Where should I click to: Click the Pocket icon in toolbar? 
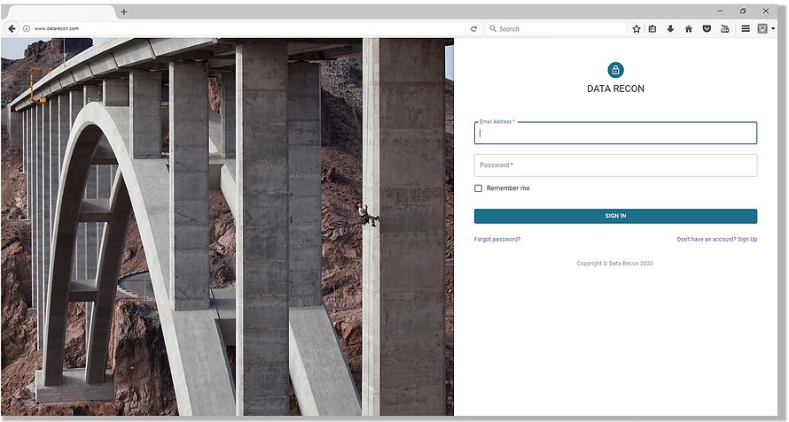707,28
